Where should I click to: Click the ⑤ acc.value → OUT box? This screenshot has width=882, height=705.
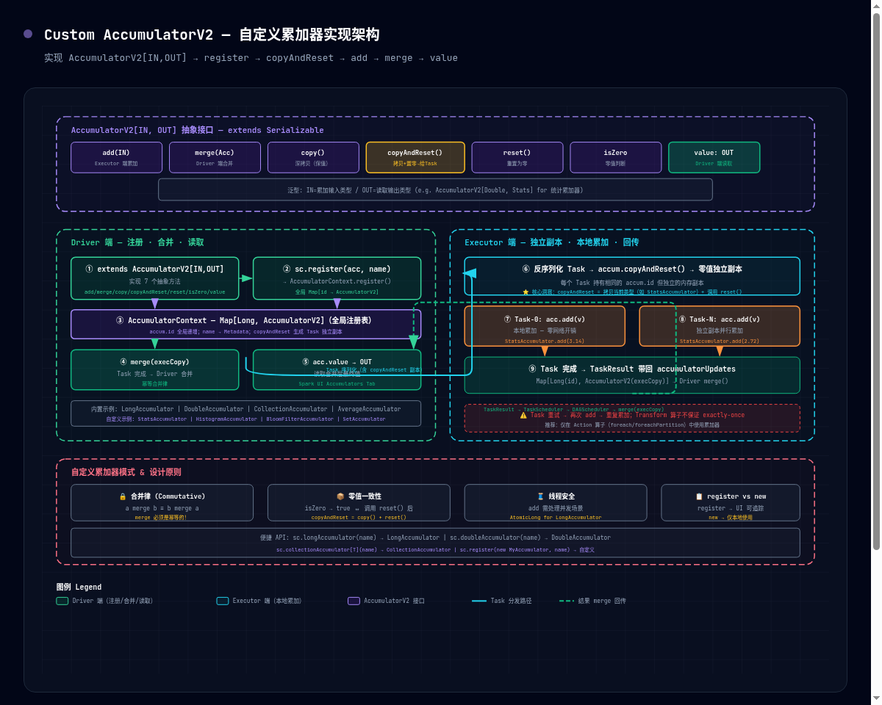[337, 369]
